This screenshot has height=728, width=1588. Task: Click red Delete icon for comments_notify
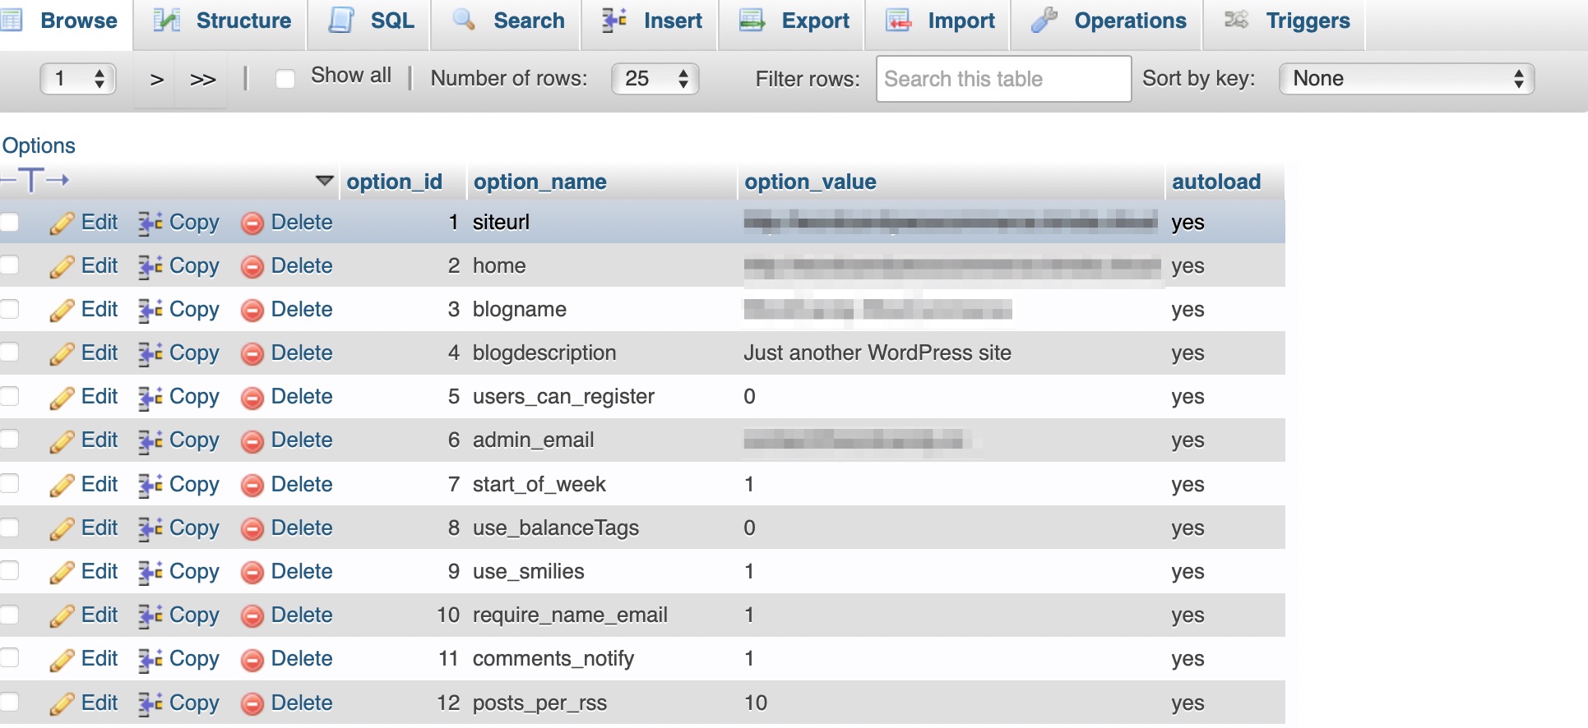click(252, 660)
